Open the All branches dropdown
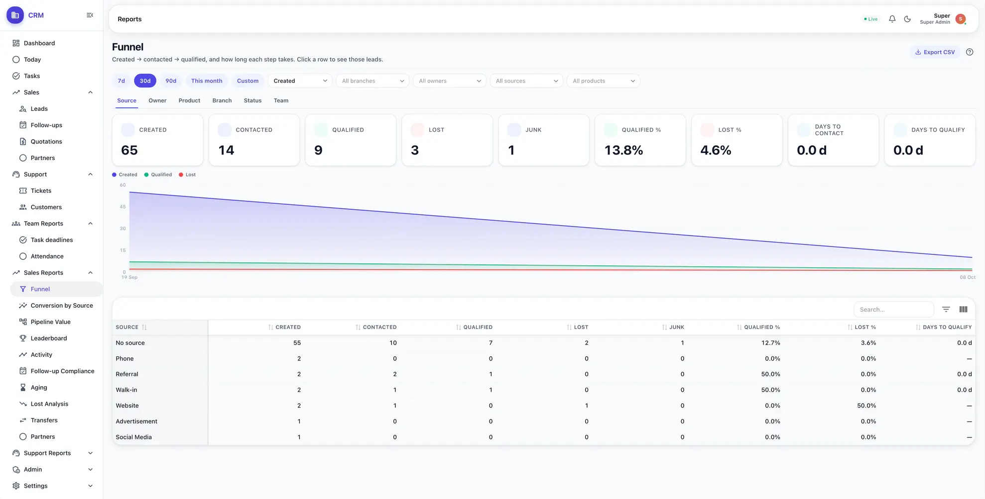 (372, 81)
